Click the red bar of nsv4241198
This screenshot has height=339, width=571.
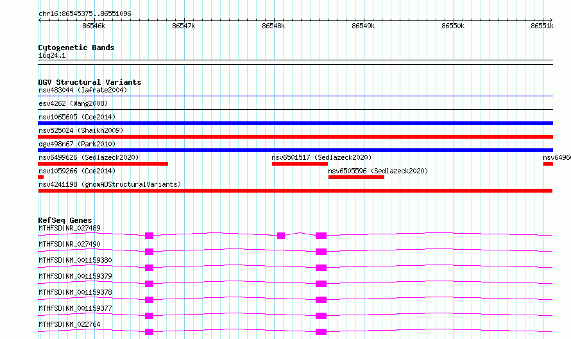point(295,191)
